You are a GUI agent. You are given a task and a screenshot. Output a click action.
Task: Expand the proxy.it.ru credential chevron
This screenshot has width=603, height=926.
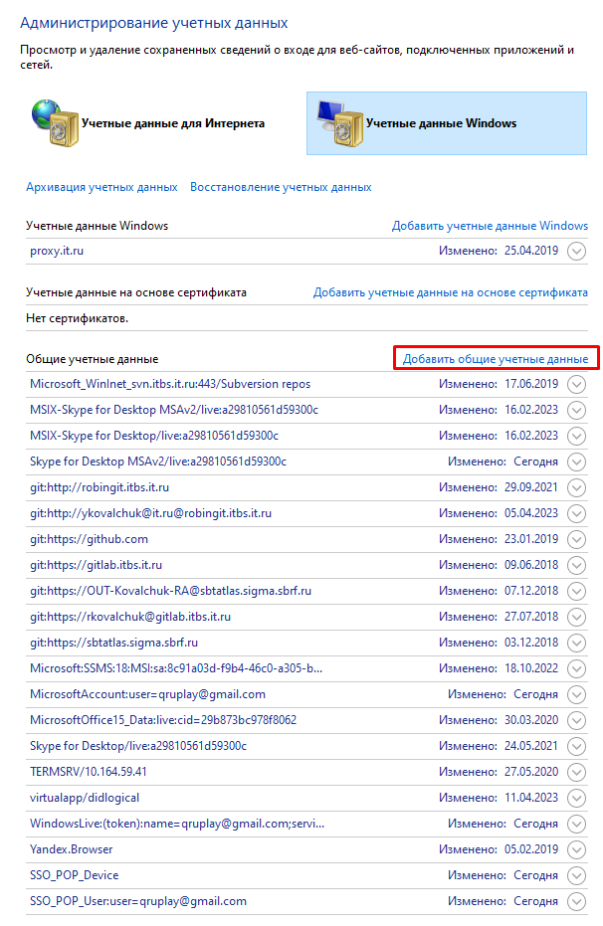point(576,251)
